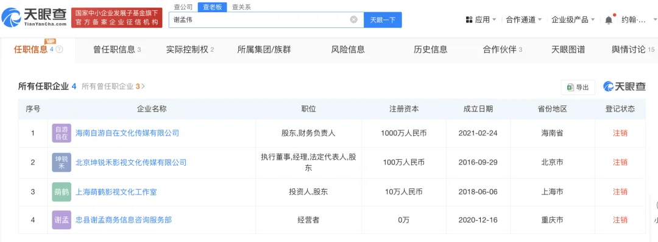Select the 查老板 search tab
This screenshot has height=242, width=658.
point(213,7)
